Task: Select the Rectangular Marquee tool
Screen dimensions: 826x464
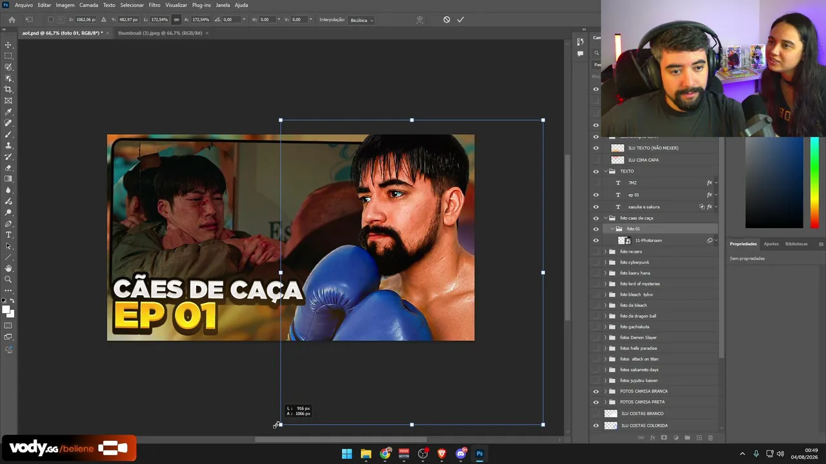Action: point(8,56)
